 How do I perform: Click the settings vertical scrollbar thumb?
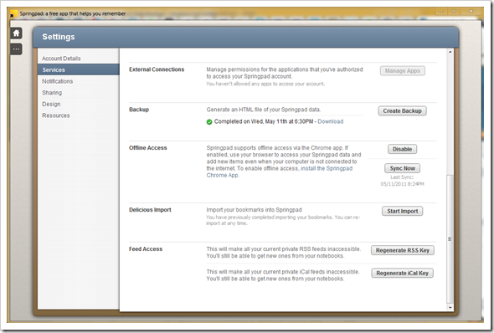[450, 239]
